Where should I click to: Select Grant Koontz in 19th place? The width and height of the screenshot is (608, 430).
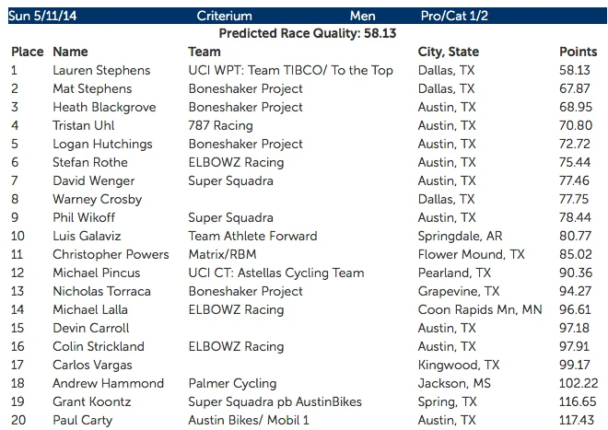(x=92, y=402)
